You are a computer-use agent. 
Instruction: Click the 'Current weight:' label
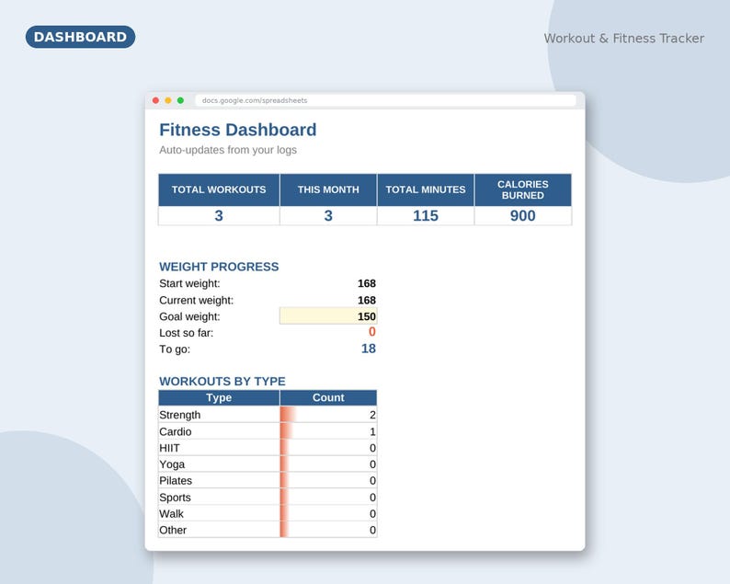pos(196,301)
